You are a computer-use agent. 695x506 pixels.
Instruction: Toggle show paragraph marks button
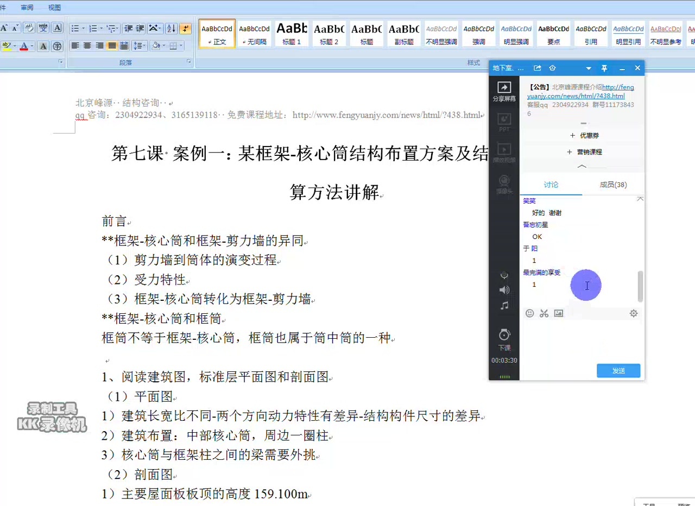[x=185, y=28]
